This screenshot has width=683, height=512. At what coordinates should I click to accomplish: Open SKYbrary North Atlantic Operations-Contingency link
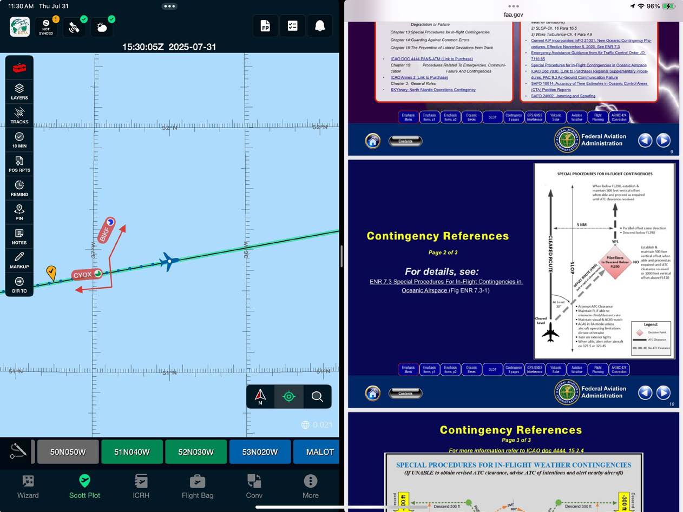coord(433,90)
